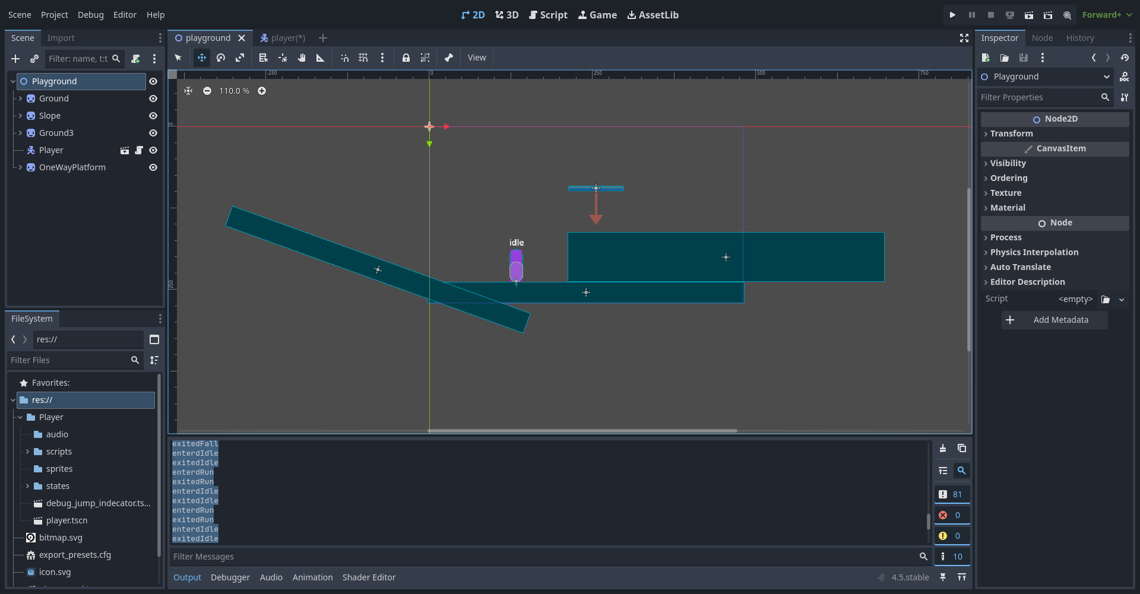The height and width of the screenshot is (594, 1140).
Task: Toggle visibility of OneWayPlatform node
Action: coord(153,167)
